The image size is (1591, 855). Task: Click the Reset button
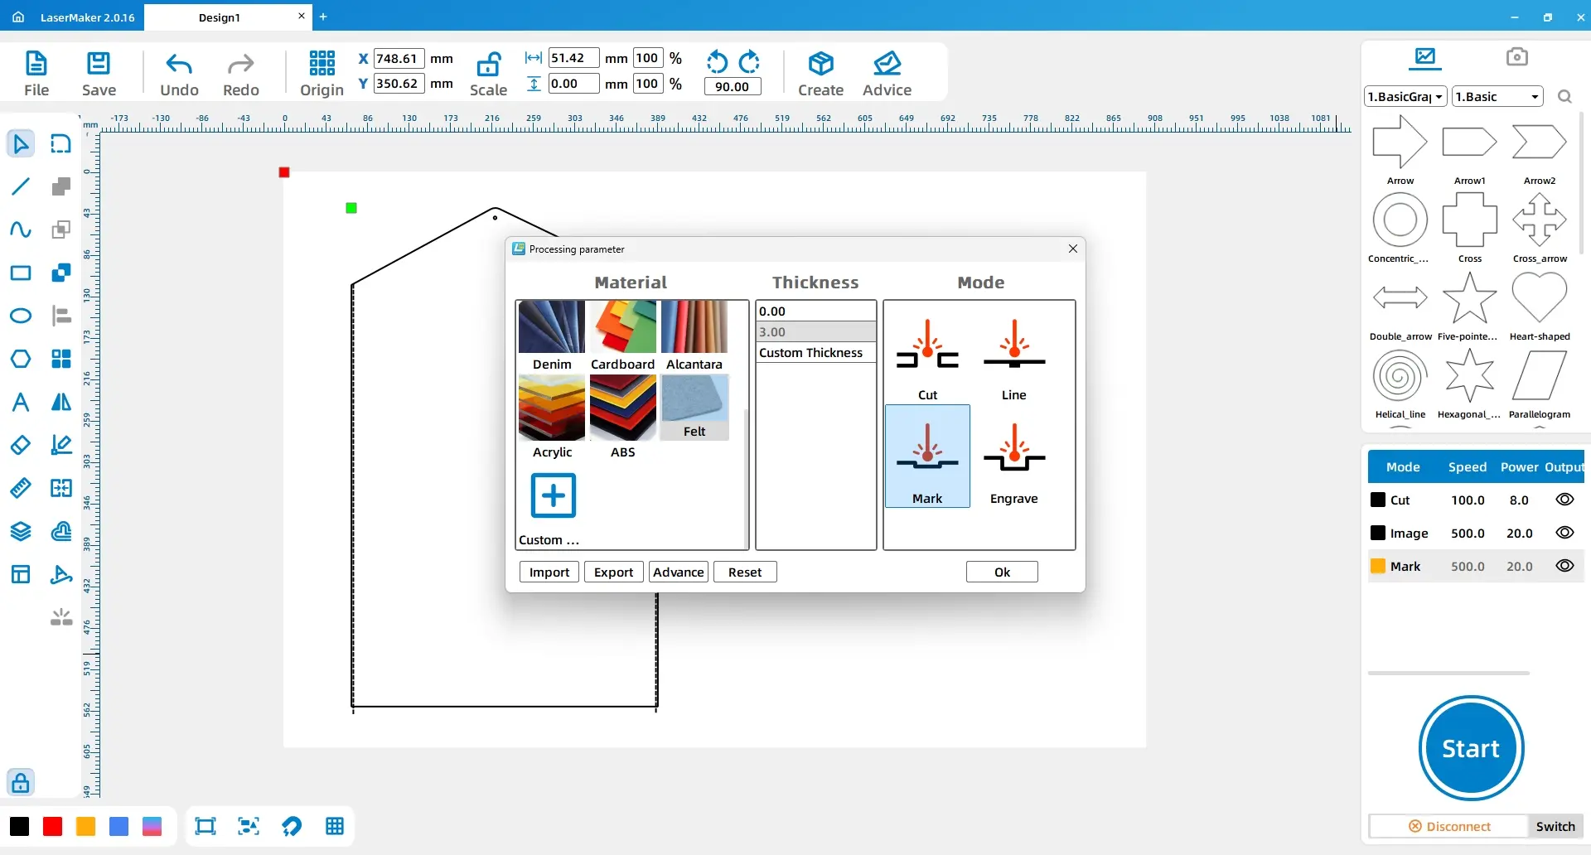point(745,572)
